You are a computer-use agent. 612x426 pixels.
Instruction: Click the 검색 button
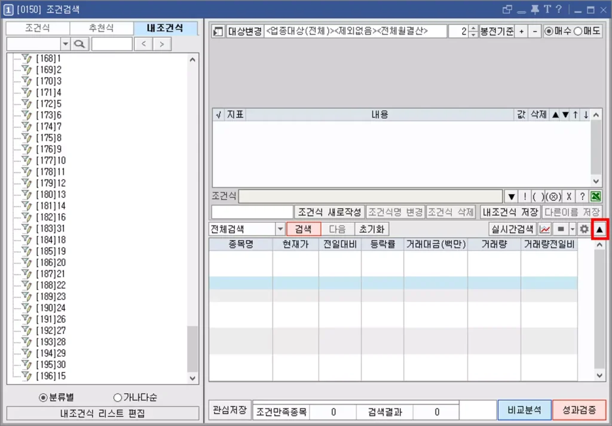coord(304,229)
